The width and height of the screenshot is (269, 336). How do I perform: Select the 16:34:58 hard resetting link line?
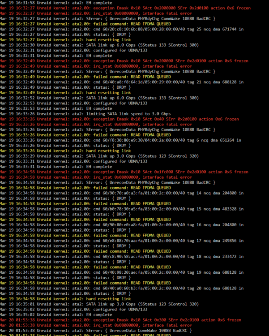(65, 299)
